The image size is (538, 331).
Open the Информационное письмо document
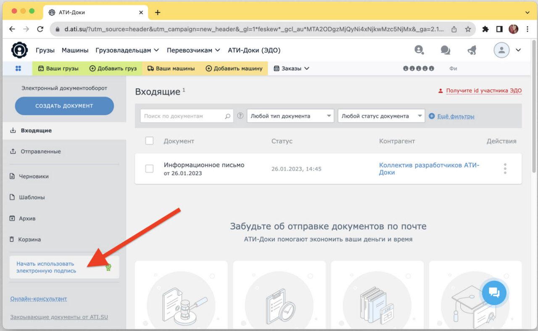point(204,165)
